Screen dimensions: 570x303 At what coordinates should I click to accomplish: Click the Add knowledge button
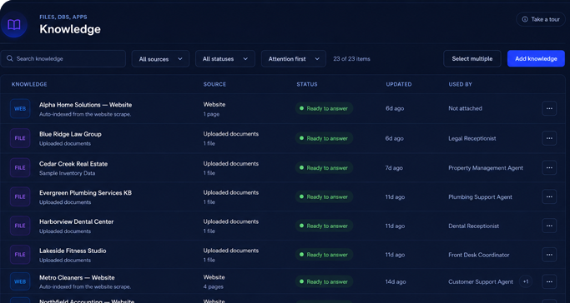[x=536, y=59]
